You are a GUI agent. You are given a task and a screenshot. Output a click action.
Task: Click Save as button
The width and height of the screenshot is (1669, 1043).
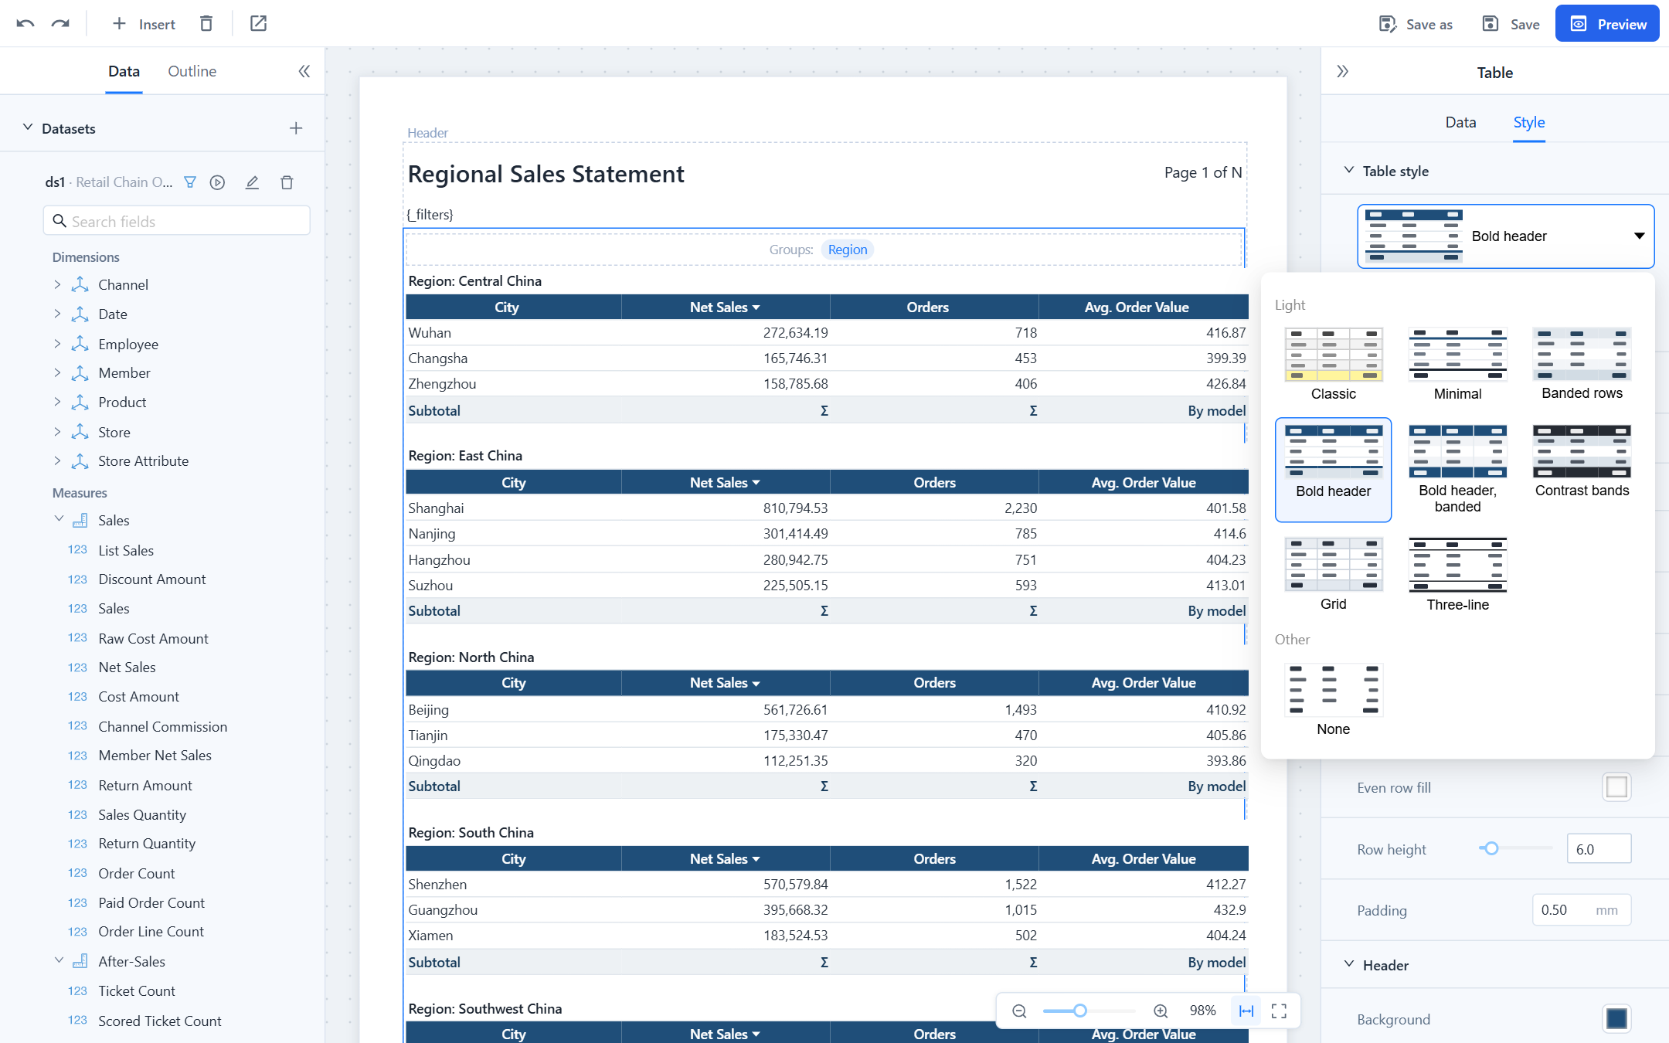[x=1416, y=24]
